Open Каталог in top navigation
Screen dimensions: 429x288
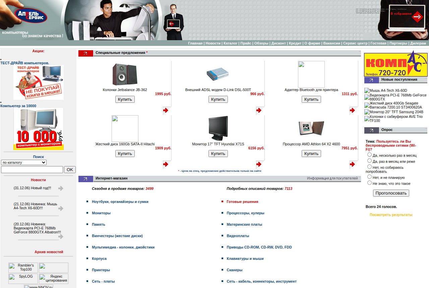(x=231, y=43)
